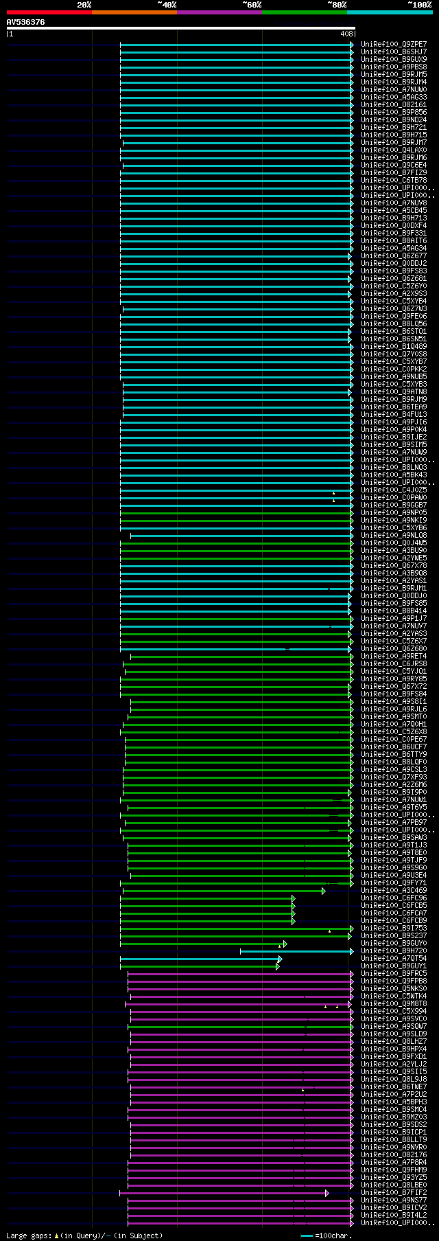Image resolution: width=439 pixels, height=1241 pixels.
Task: Select the UniRef100_B9ICP1 label
Action: (x=394, y=1132)
